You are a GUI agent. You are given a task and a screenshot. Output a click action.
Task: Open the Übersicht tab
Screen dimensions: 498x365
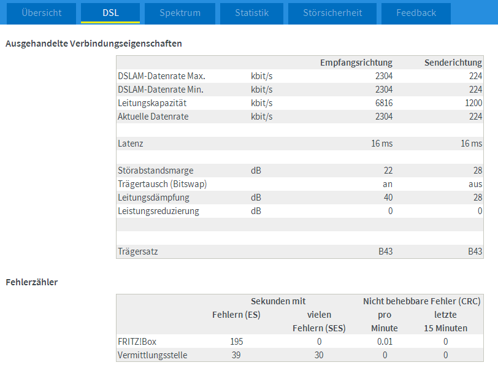point(42,13)
